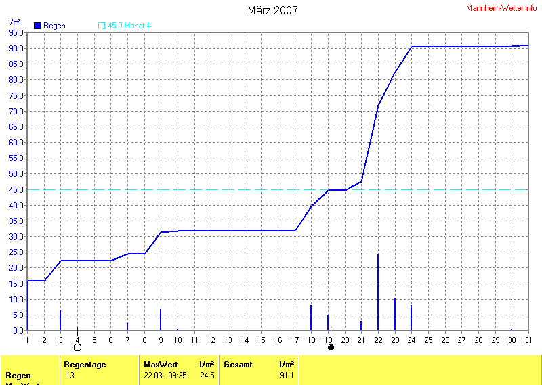Select the Regen row label in table

tap(18, 375)
